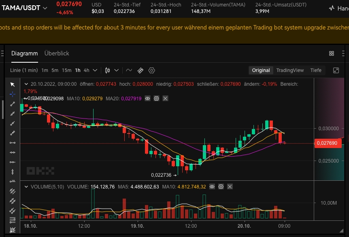Screen dimensions: 349x237
Task: Expand more timeframe options after 4h
Action: coord(95,70)
